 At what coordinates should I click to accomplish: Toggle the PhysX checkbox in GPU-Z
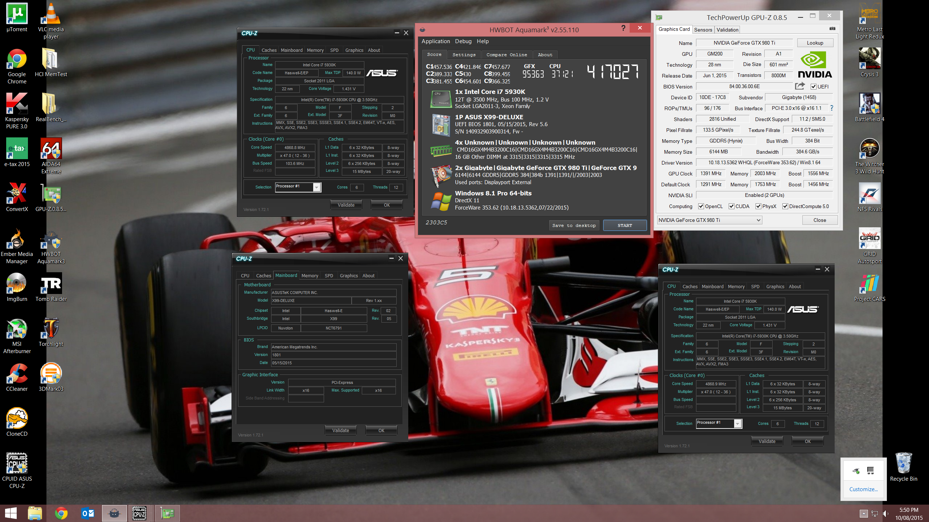tap(758, 206)
